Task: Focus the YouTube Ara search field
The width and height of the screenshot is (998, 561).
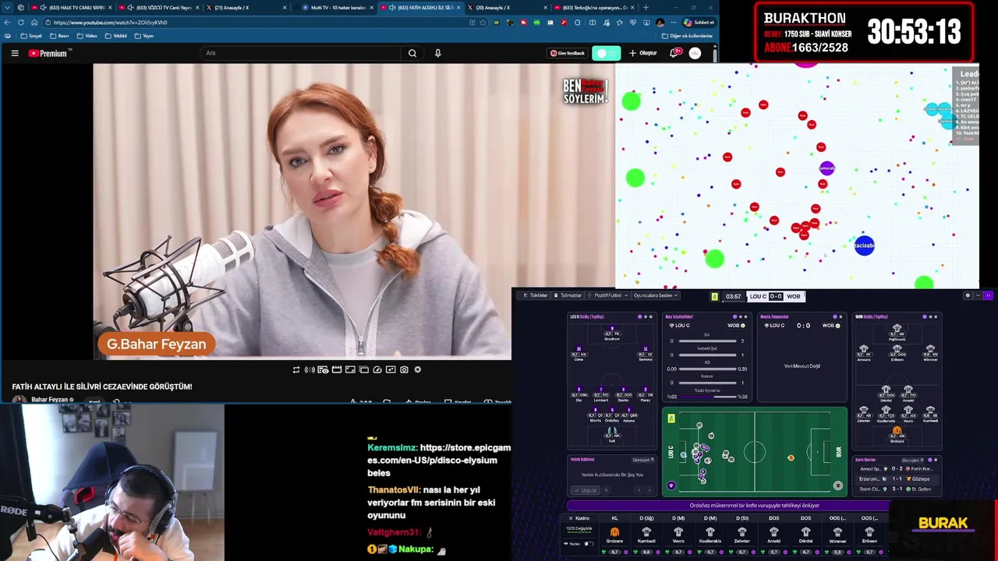Action: tap(300, 53)
